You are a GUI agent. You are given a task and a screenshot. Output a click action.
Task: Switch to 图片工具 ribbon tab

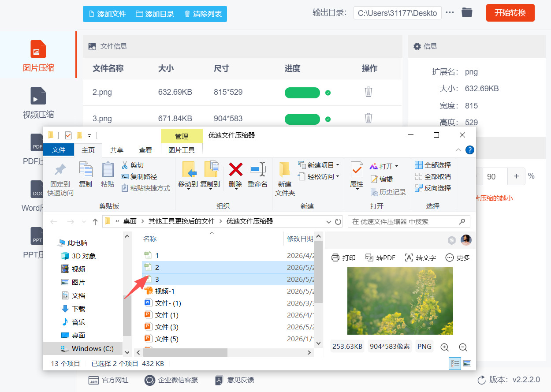(x=182, y=150)
